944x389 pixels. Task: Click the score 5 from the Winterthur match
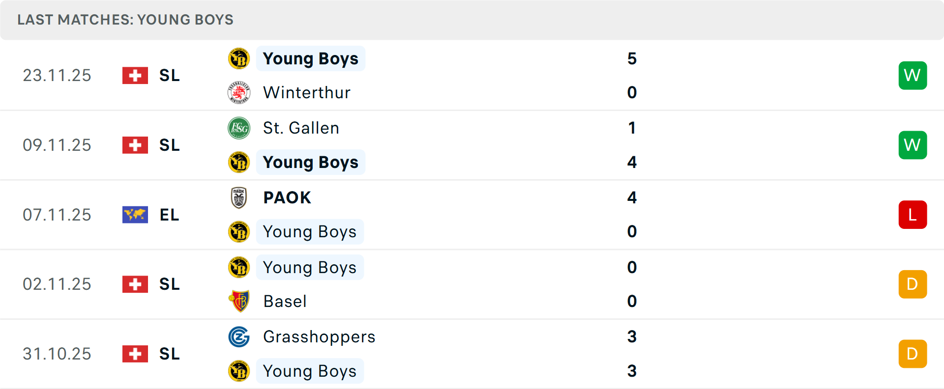632,58
